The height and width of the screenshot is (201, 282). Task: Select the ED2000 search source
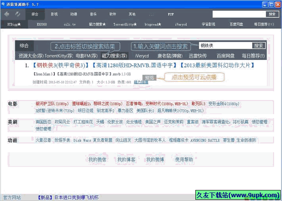pyautogui.click(x=42, y=24)
